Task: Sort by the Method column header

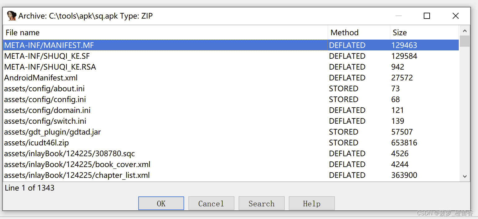Action: point(359,32)
